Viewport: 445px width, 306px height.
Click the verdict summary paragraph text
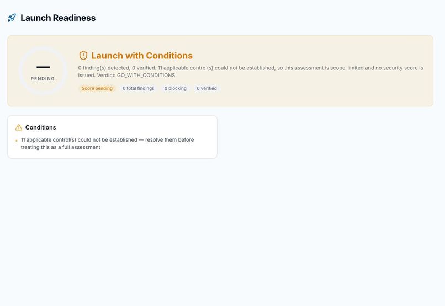(x=251, y=72)
